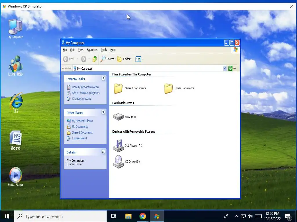Open Task View on the taskbar
Screen dimensions: 297x222
pos(114,216)
